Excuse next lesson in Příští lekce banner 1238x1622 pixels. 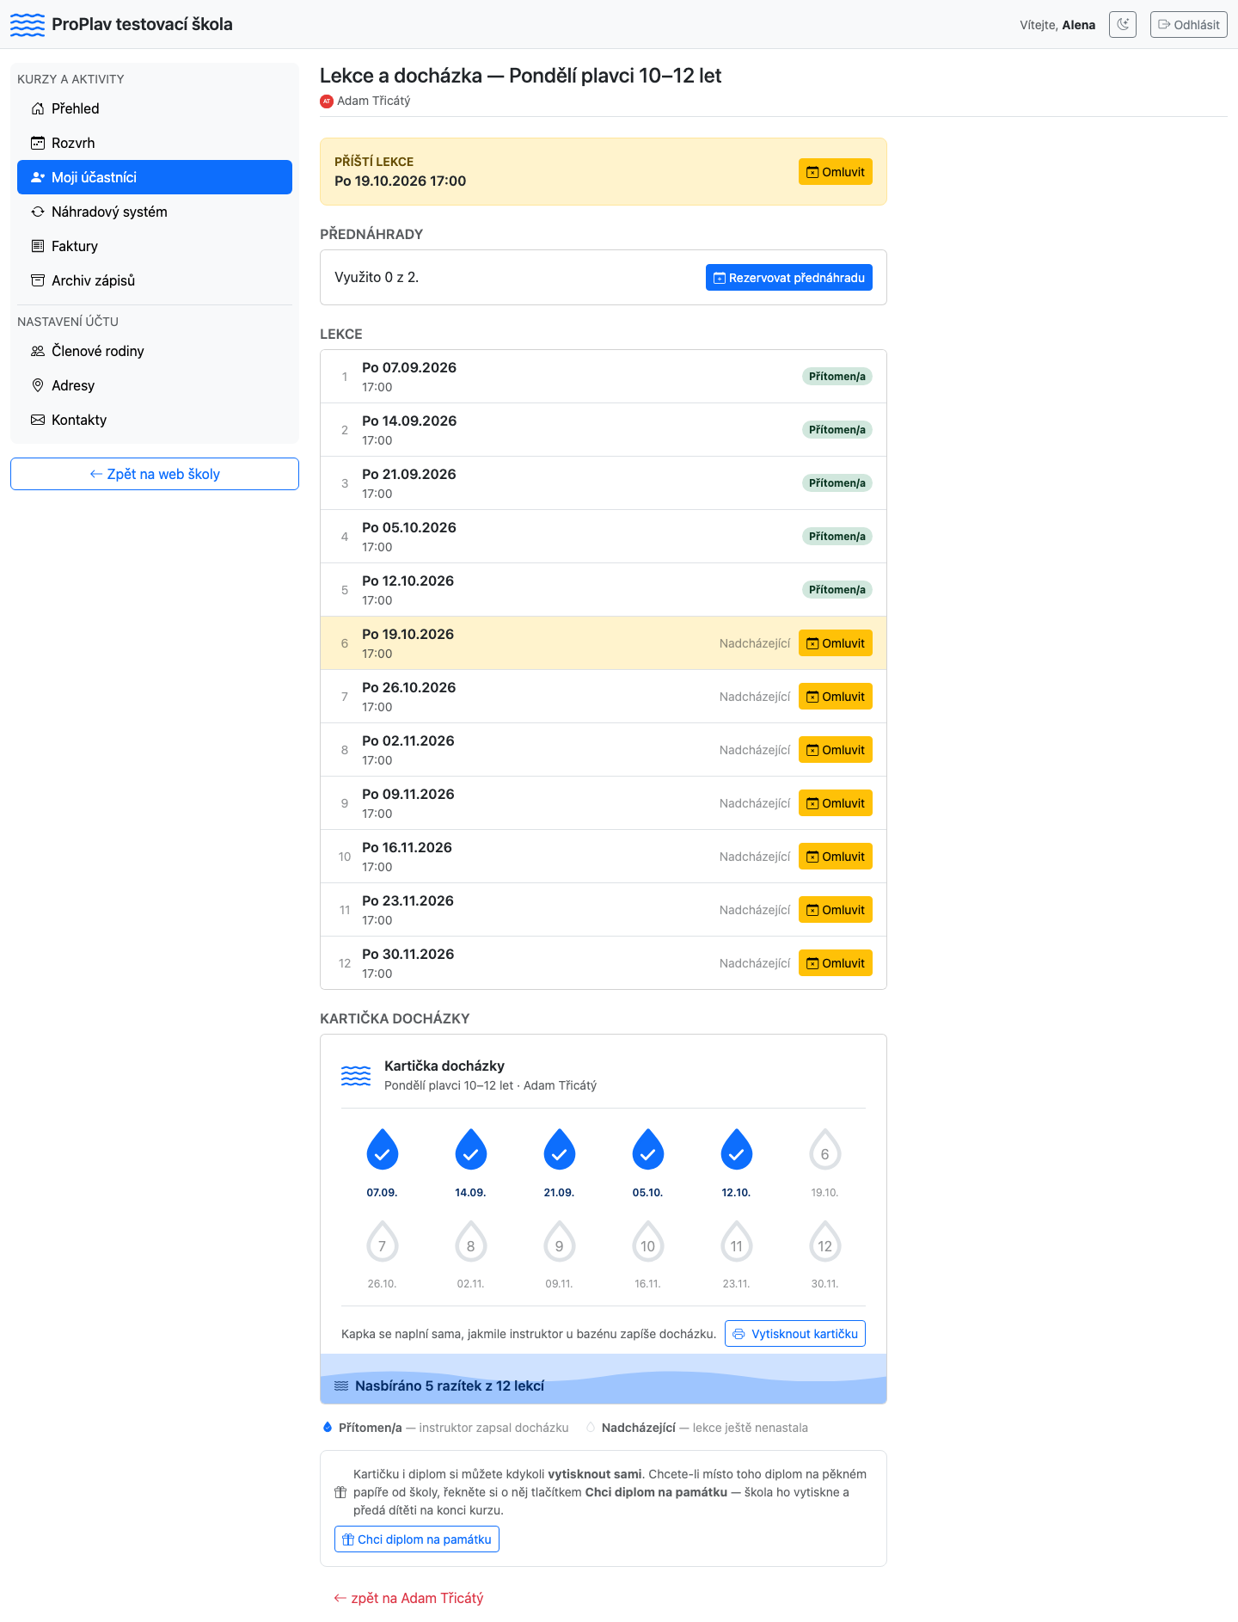836,172
